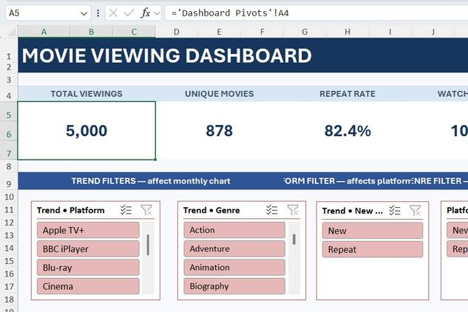Viewport: 468px width, 312px height.
Task: Open Insert Function fx icon
Action: pyautogui.click(x=146, y=13)
